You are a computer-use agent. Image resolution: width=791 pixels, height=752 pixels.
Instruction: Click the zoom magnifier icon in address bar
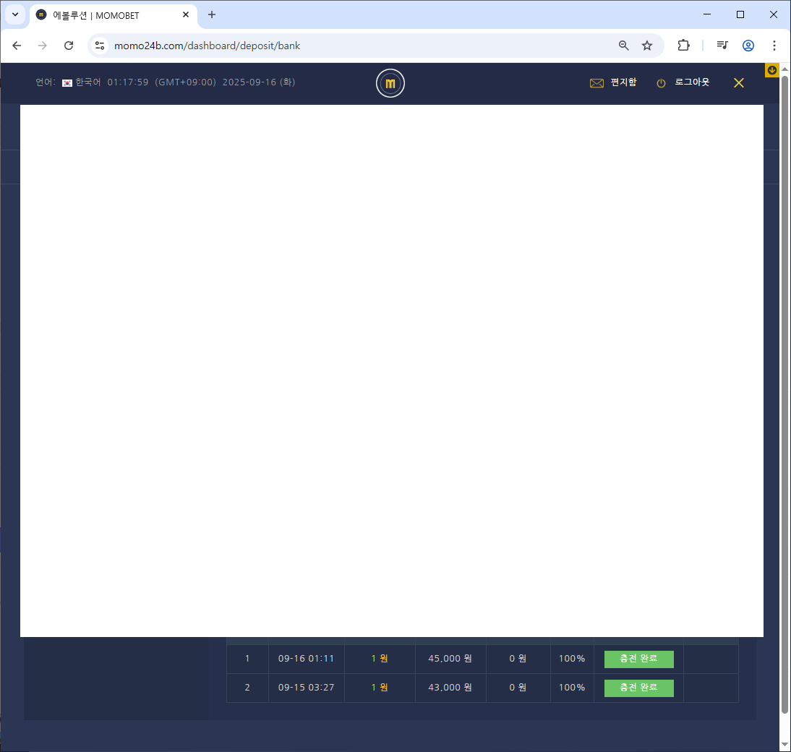coord(624,46)
